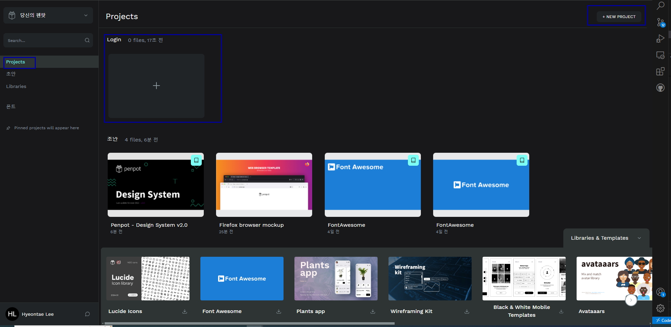Show next templates with carousel arrow
Viewport: 671px width, 327px height.
tap(631, 300)
